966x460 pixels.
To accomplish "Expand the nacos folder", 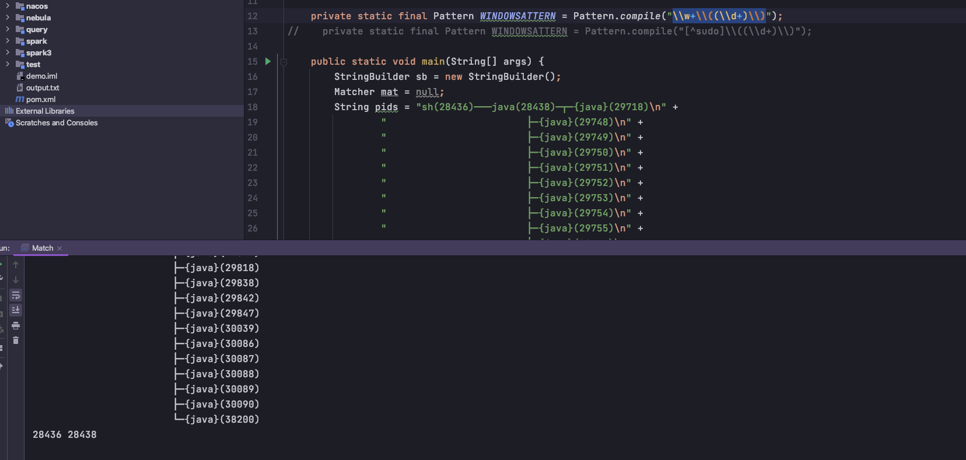I will pyautogui.click(x=8, y=6).
